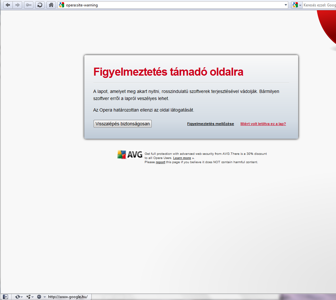
Task: Click the Forward navigation arrow
Action: (18, 5)
